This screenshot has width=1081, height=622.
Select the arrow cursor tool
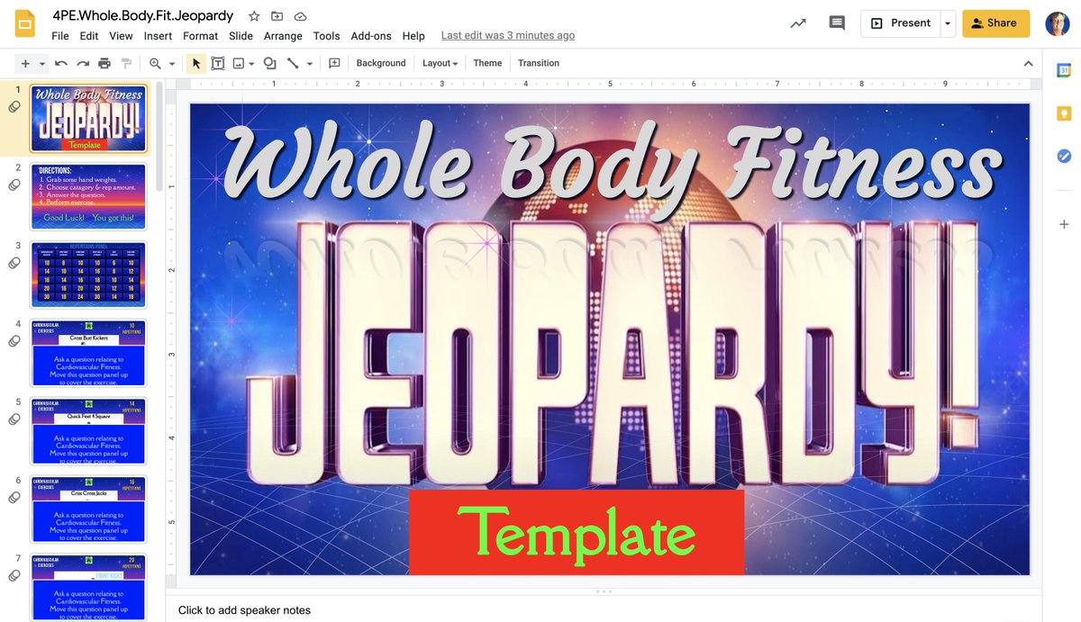[196, 63]
